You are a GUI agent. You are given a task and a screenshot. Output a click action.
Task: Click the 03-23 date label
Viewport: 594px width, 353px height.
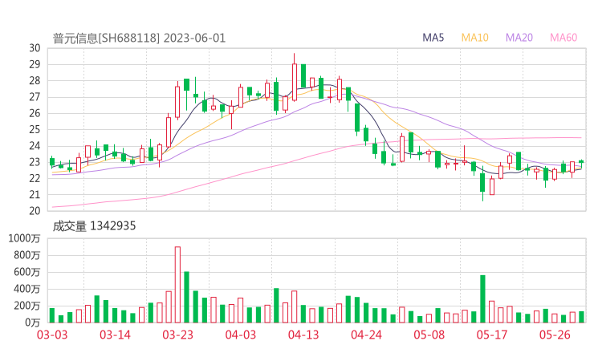177,335
